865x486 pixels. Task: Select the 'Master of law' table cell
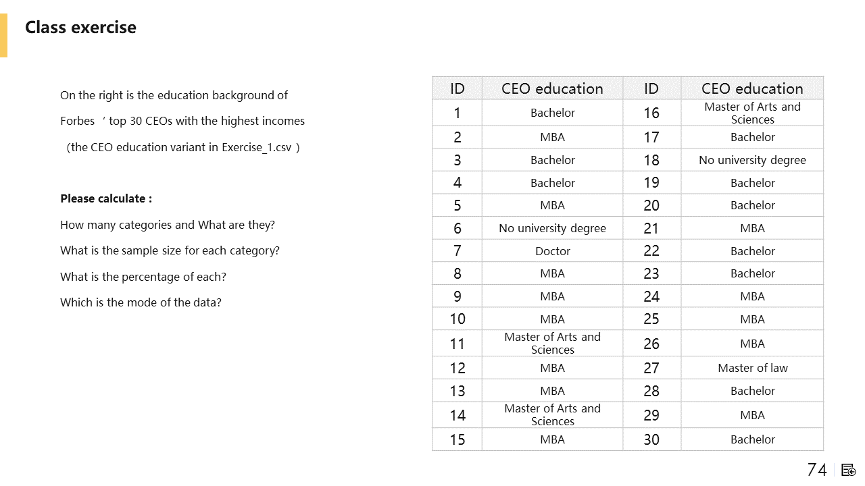coord(752,368)
